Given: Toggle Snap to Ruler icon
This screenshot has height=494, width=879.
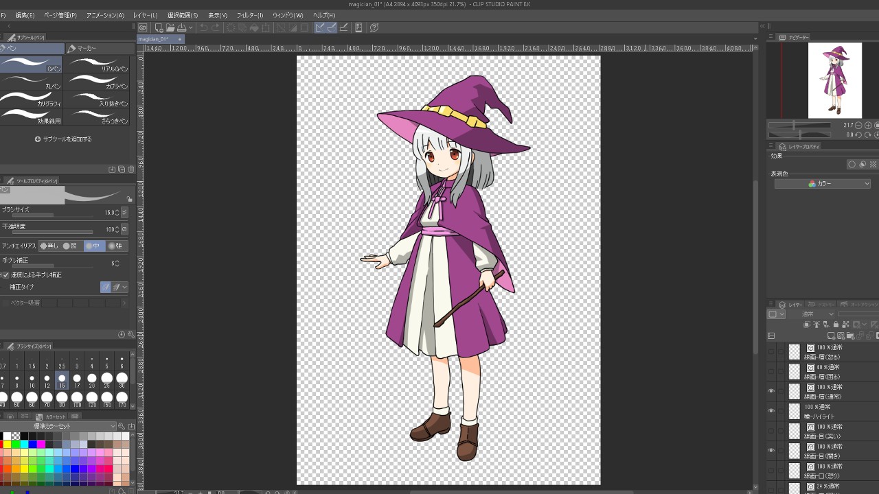Looking at the screenshot, I should point(320,28).
